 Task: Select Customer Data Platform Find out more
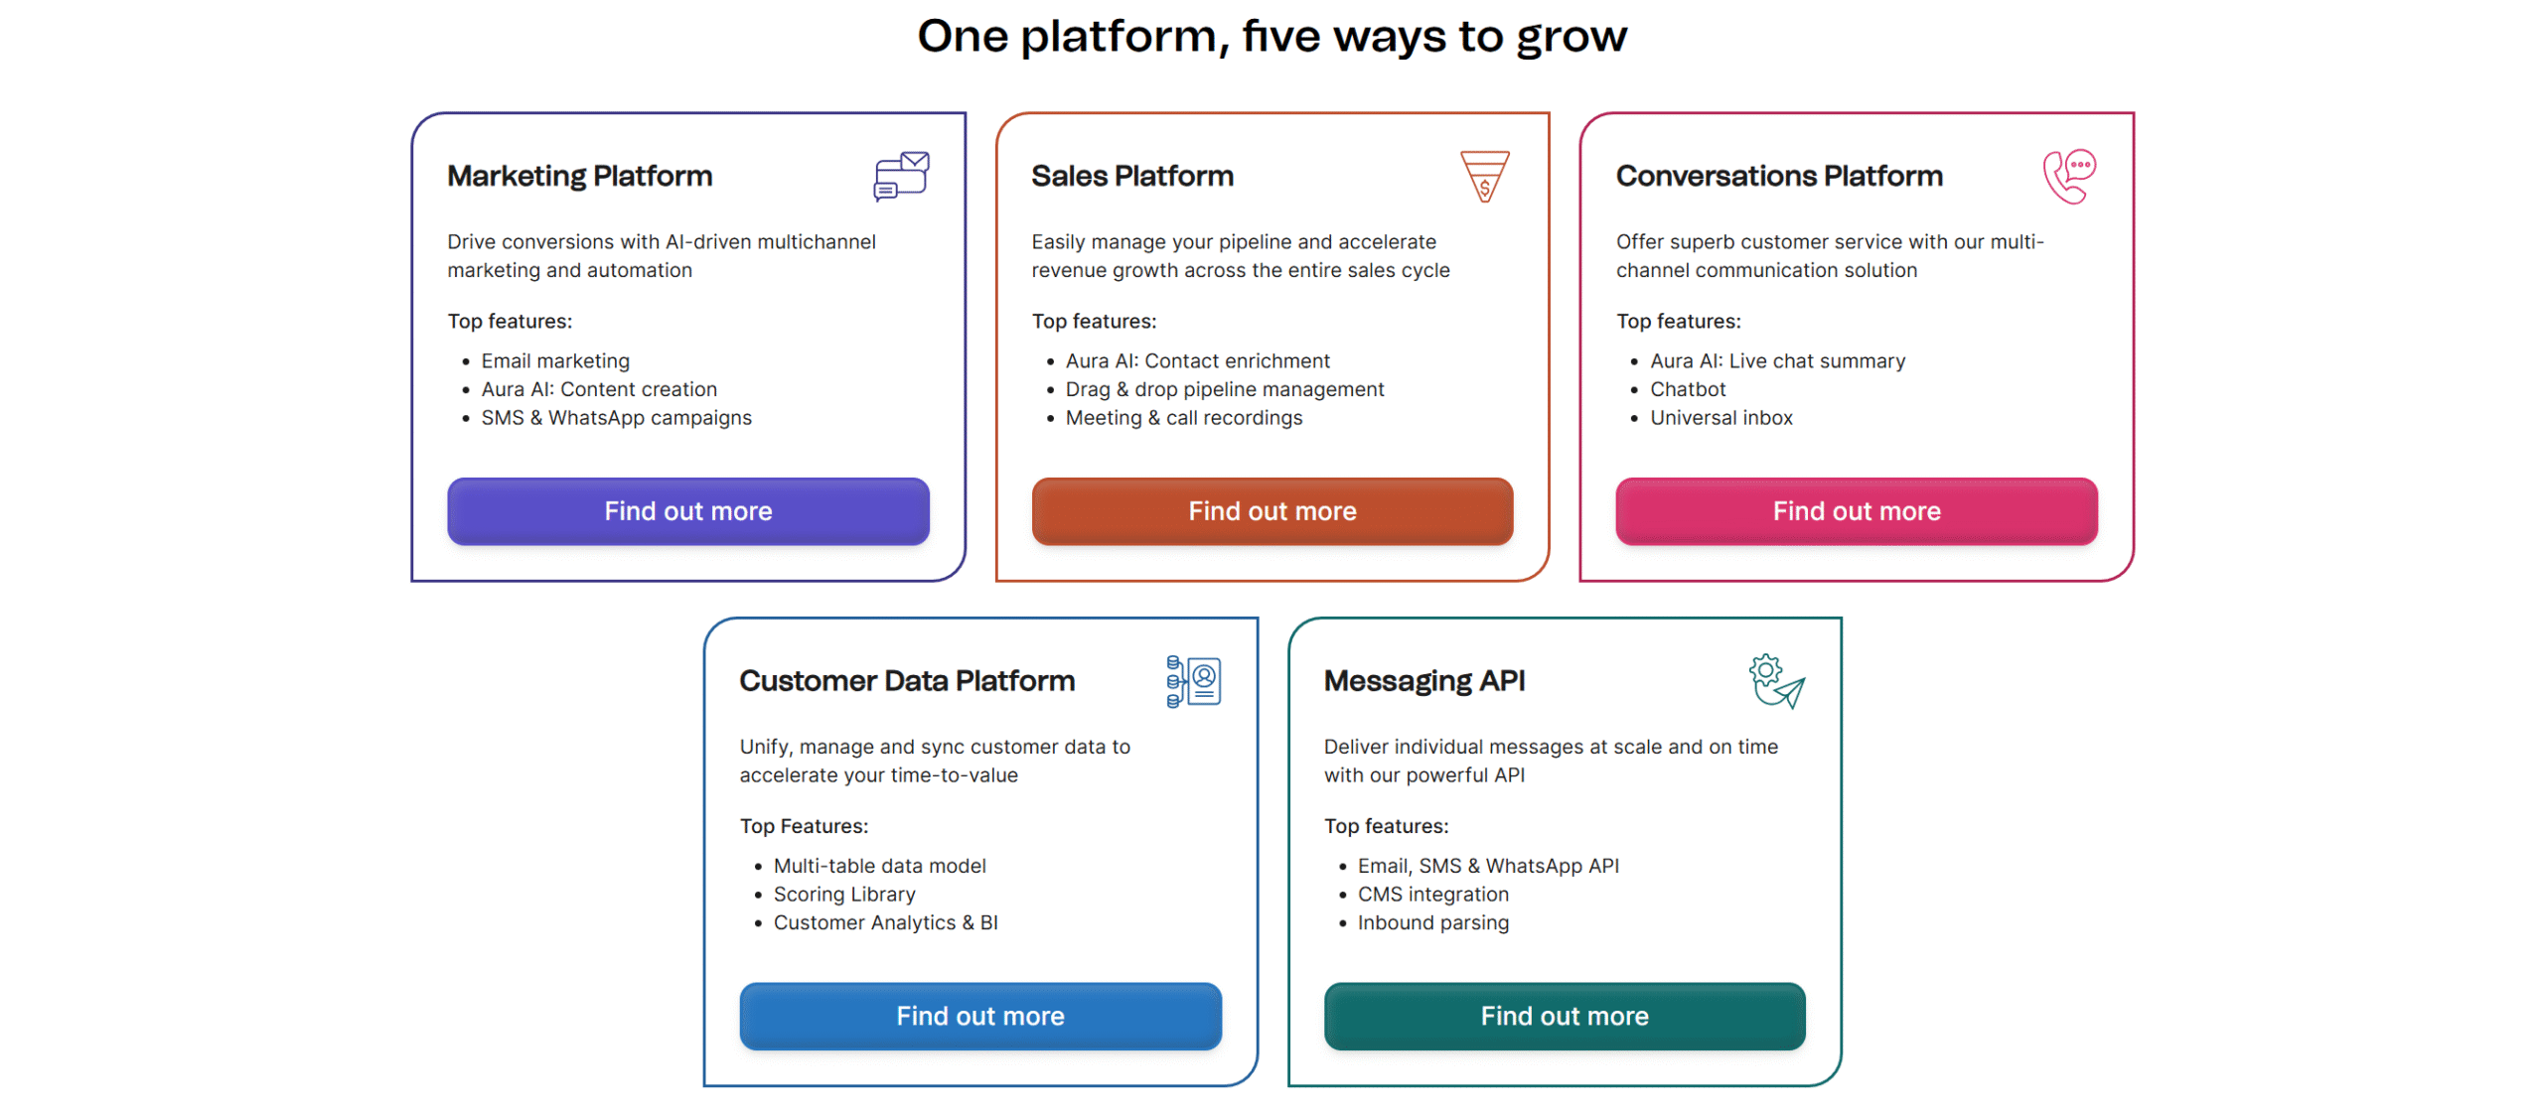click(x=979, y=1016)
